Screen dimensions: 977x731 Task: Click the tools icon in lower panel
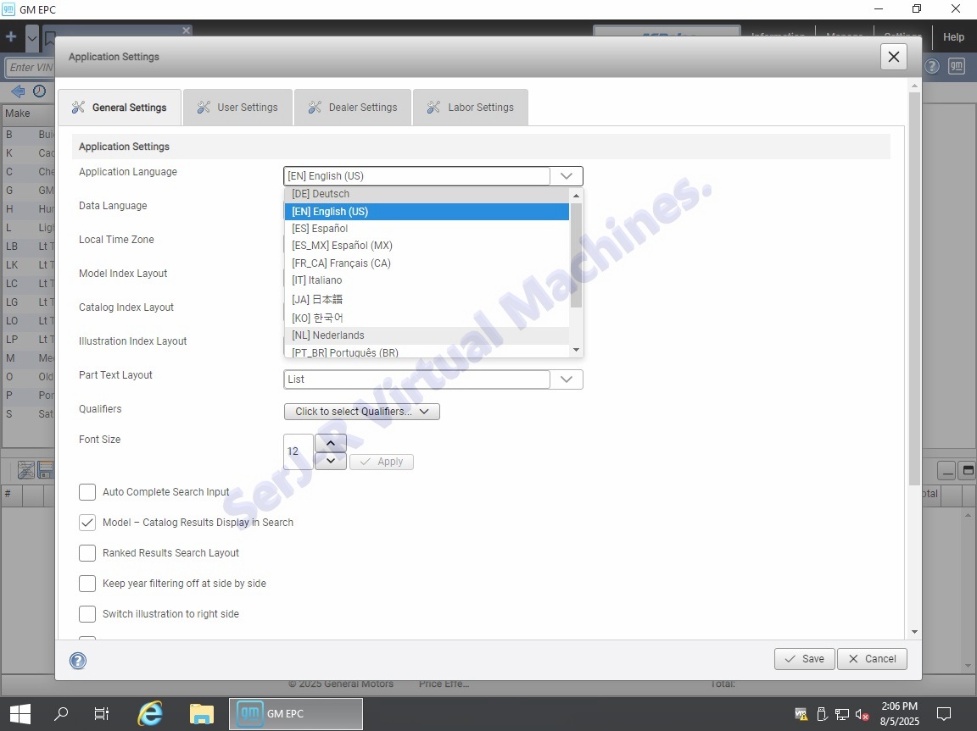[x=25, y=470]
